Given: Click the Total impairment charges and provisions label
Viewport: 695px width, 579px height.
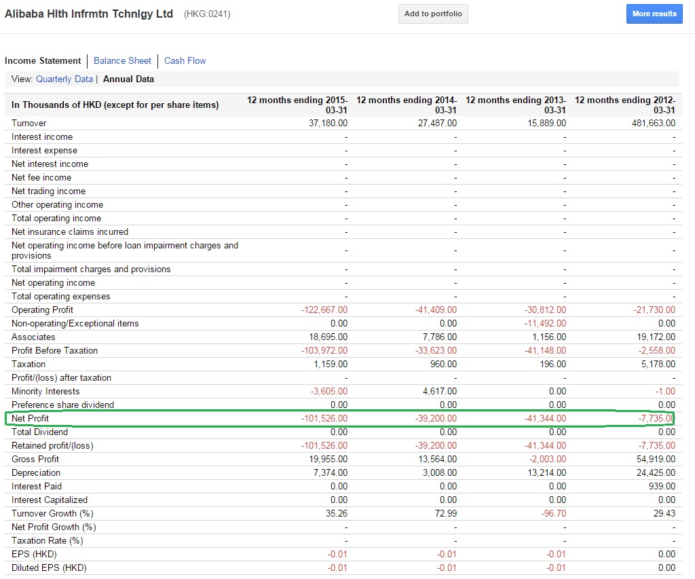Looking at the screenshot, I should (91, 269).
